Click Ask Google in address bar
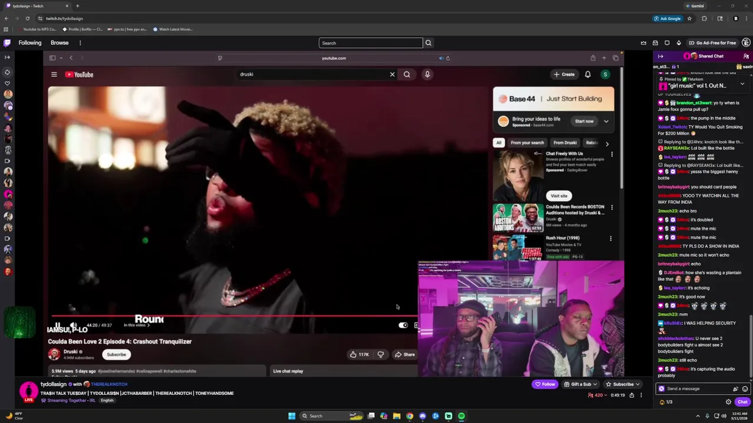This screenshot has height=423, width=753. (667, 18)
